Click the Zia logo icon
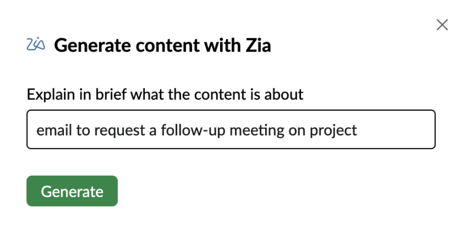The image size is (467, 236). [36, 46]
